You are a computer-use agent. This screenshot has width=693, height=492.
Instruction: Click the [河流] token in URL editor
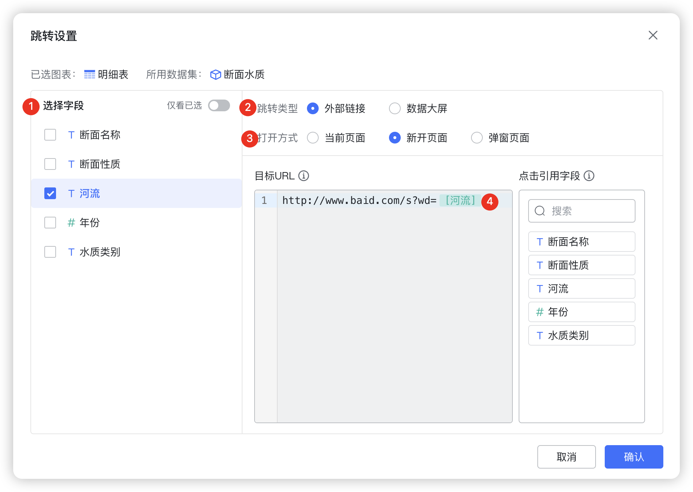point(460,201)
